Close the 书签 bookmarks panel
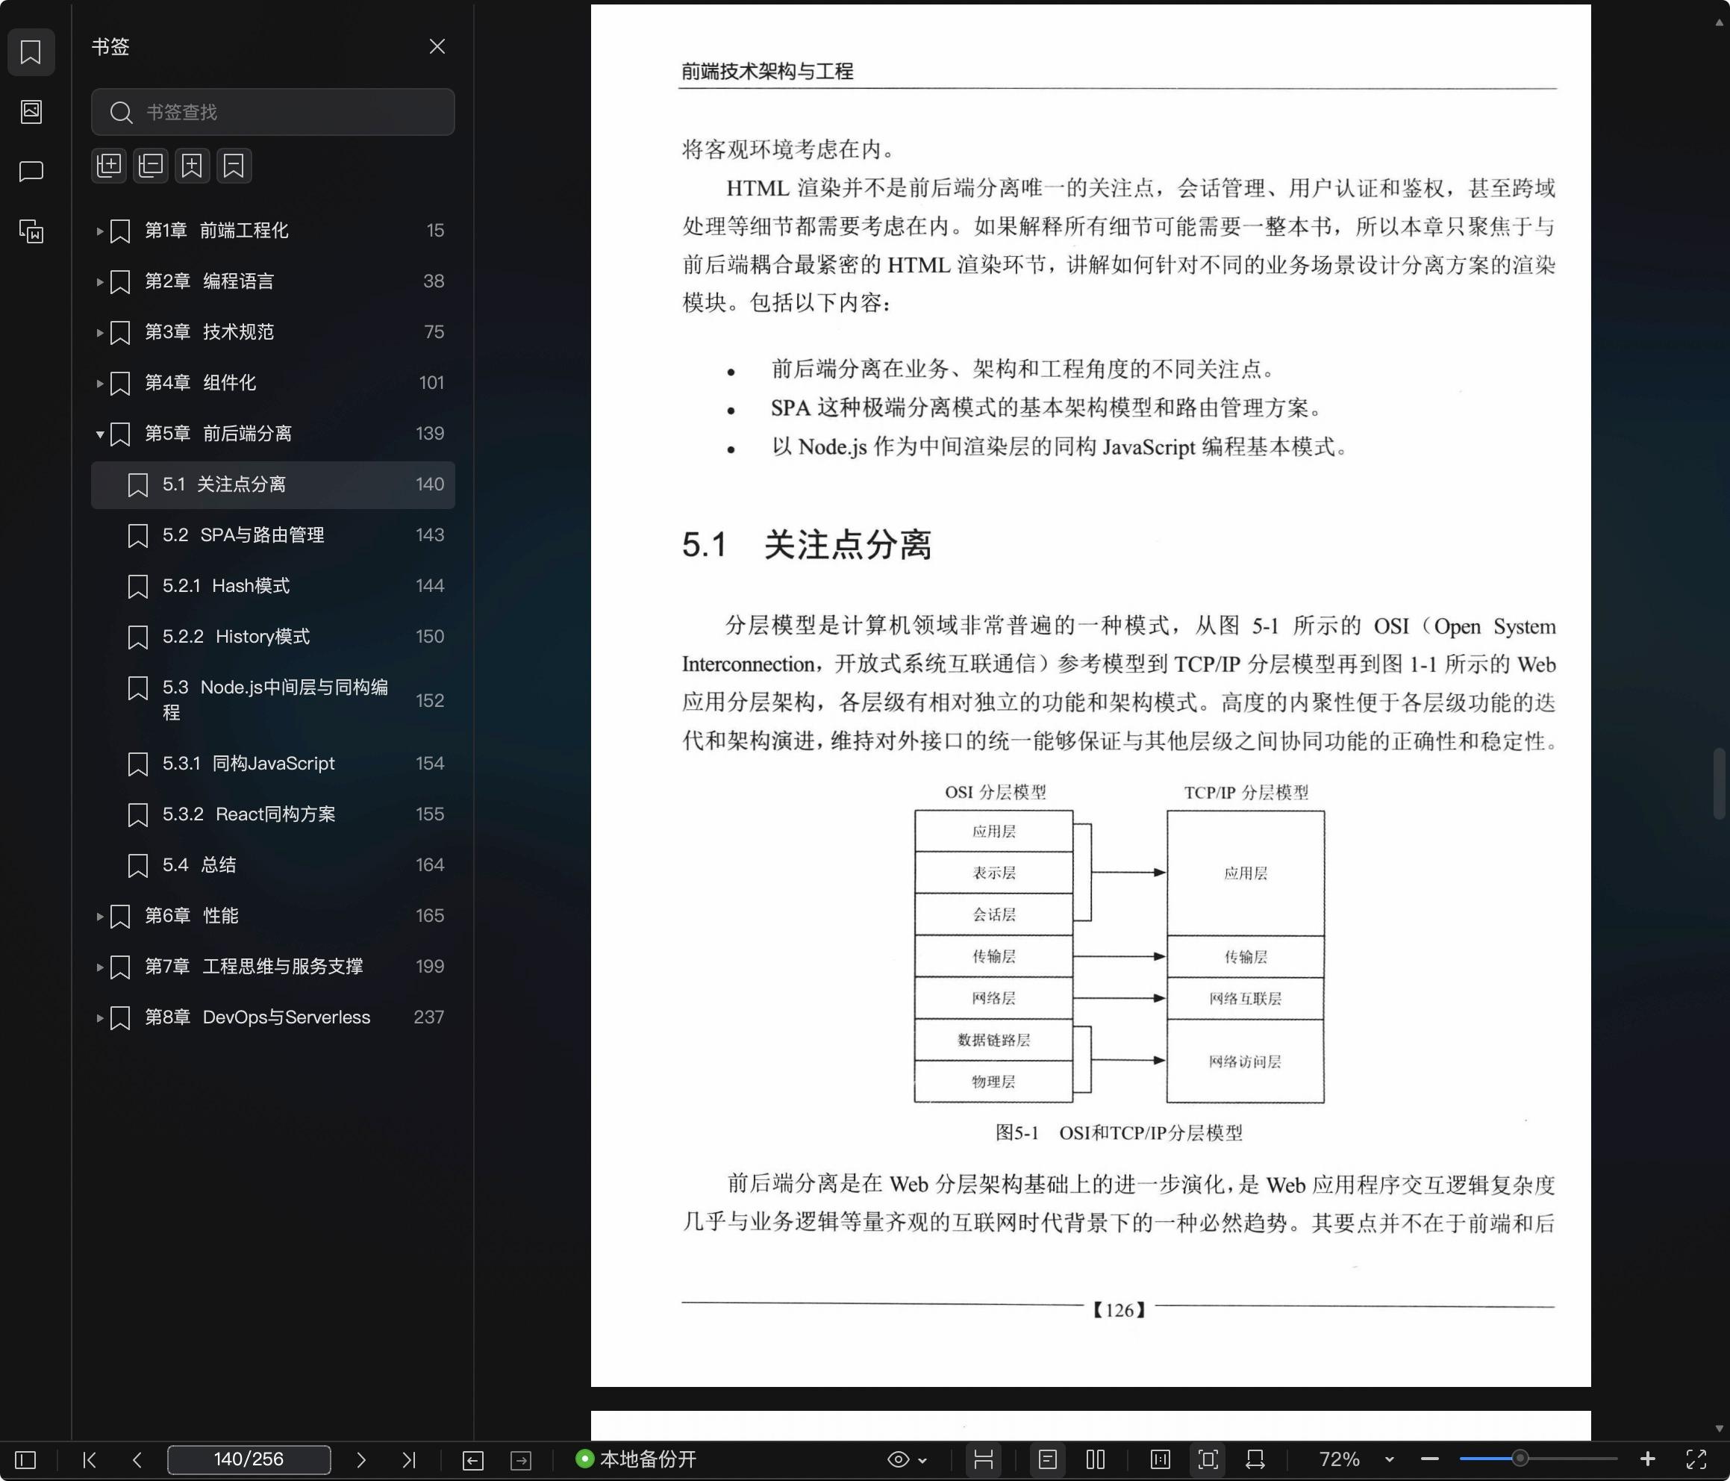This screenshot has width=1730, height=1481. (437, 46)
